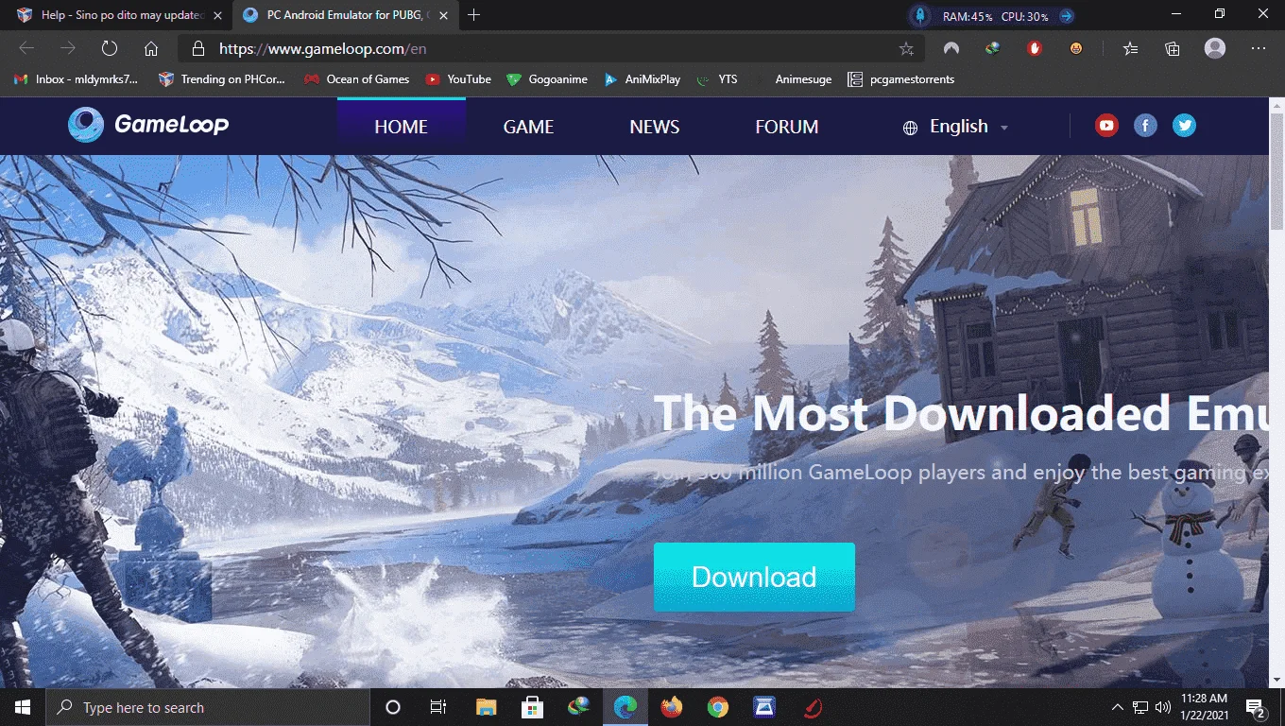Close the 'Help - Sino po dito' tab

point(217,16)
